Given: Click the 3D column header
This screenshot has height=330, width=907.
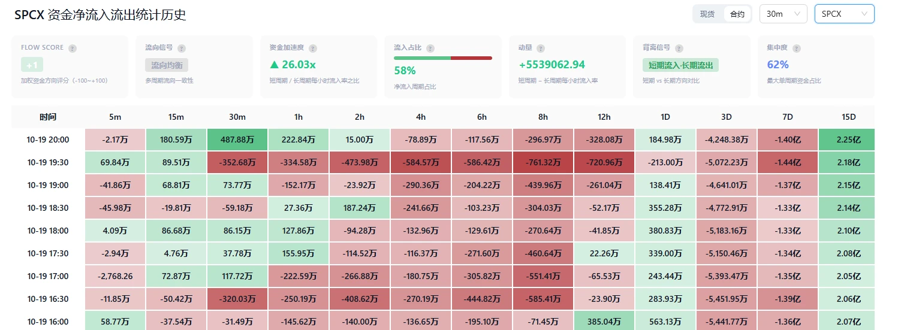Looking at the screenshot, I should click(x=727, y=117).
